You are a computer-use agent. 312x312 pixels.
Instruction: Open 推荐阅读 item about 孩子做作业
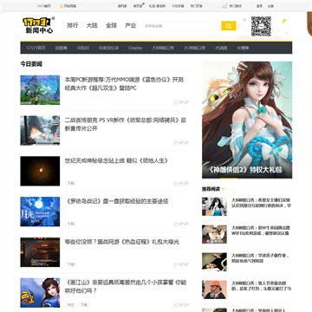click(x=260, y=258)
